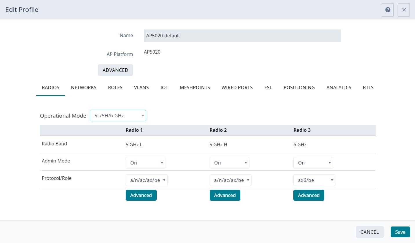This screenshot has width=415, height=243.
Task: Close the Edit Profile dialog
Action: 404,10
